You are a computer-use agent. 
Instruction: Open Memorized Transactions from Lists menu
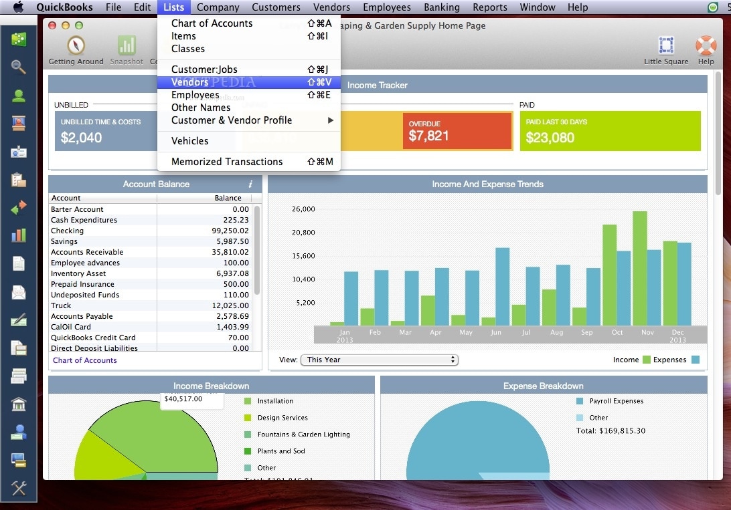pyautogui.click(x=249, y=162)
